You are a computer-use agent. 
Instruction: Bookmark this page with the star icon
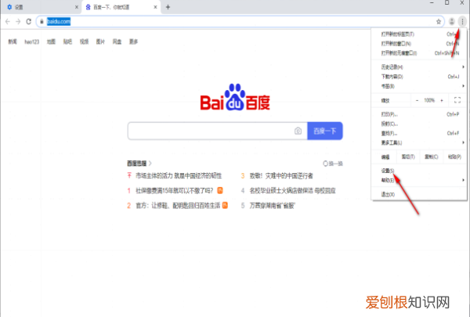(x=438, y=22)
